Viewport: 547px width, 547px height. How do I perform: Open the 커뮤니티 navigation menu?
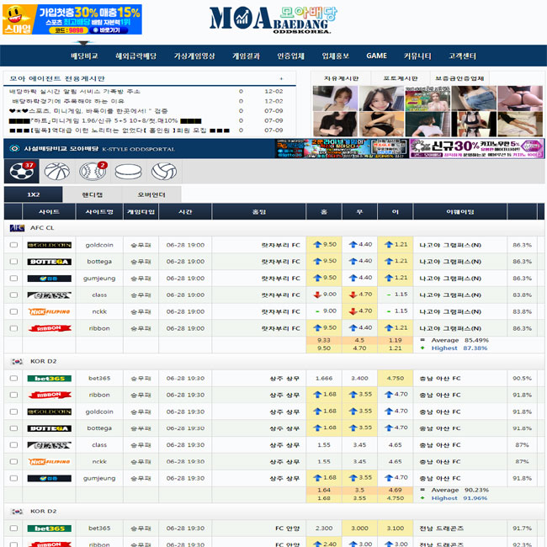pyautogui.click(x=417, y=56)
